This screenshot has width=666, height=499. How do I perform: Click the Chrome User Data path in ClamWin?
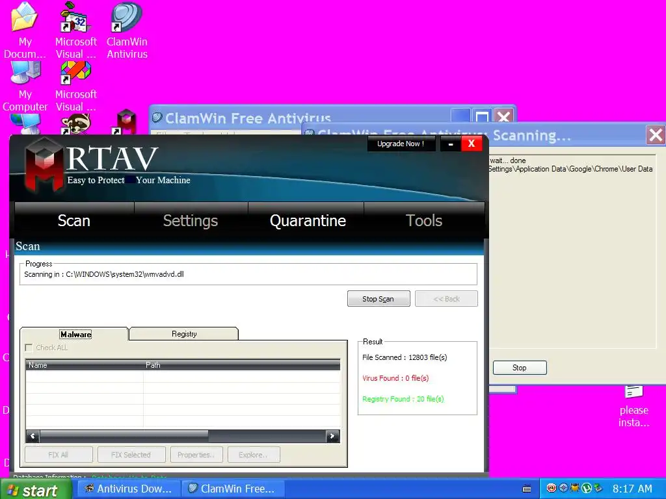[570, 169]
